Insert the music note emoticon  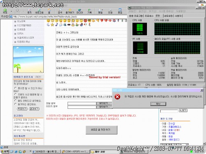point(56,25)
